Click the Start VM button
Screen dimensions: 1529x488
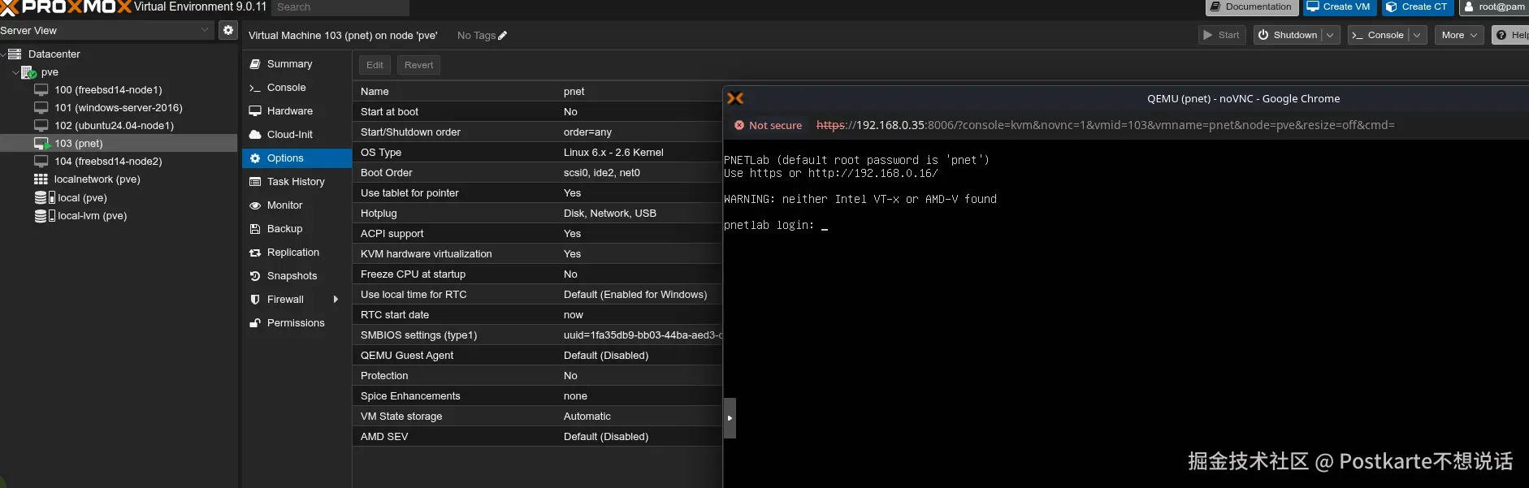[1222, 35]
